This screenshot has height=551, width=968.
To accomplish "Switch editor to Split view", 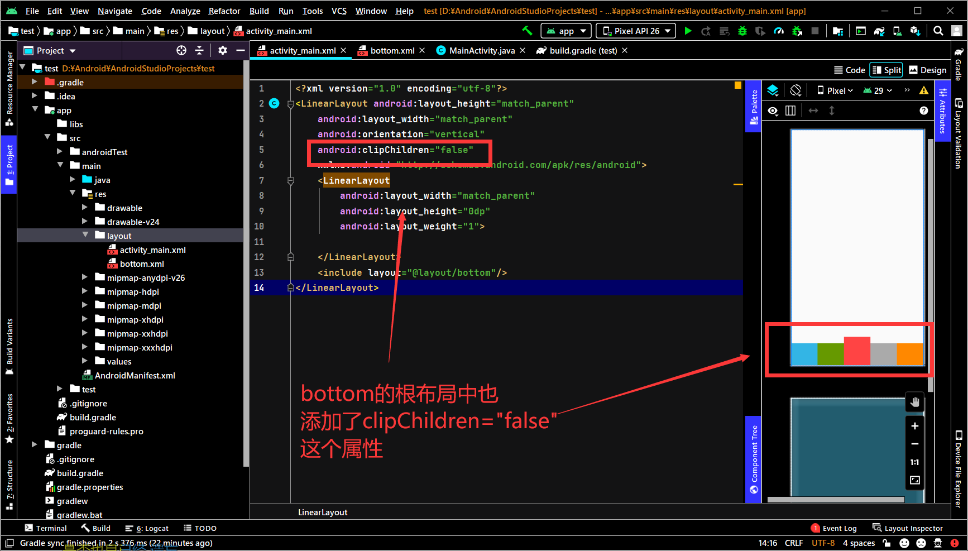I will (886, 70).
